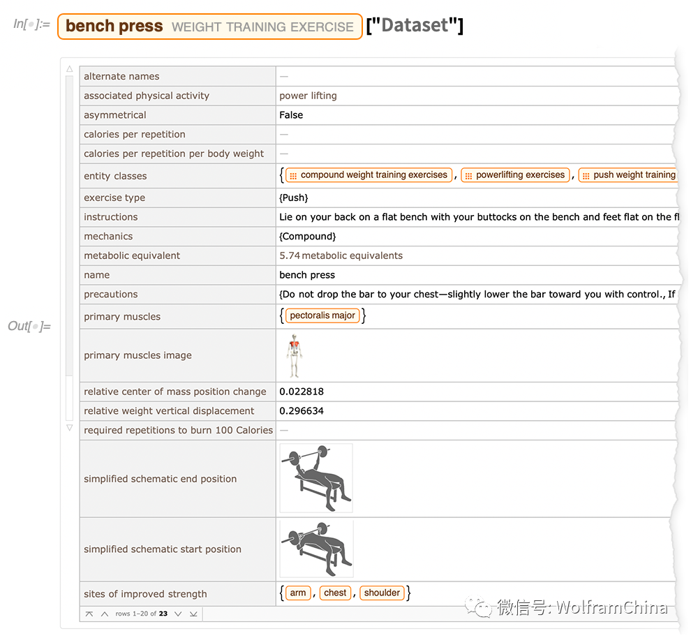
Task: Select the 'entity classes' row header
Action: (x=177, y=176)
